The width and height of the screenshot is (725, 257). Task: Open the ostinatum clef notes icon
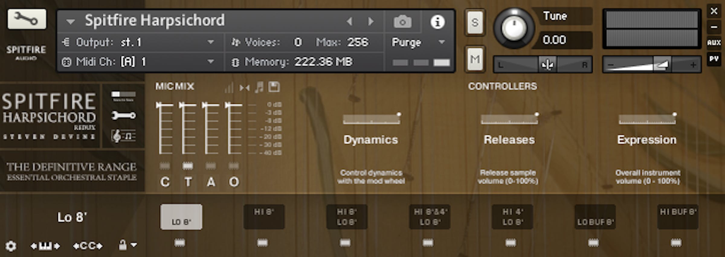click(124, 136)
